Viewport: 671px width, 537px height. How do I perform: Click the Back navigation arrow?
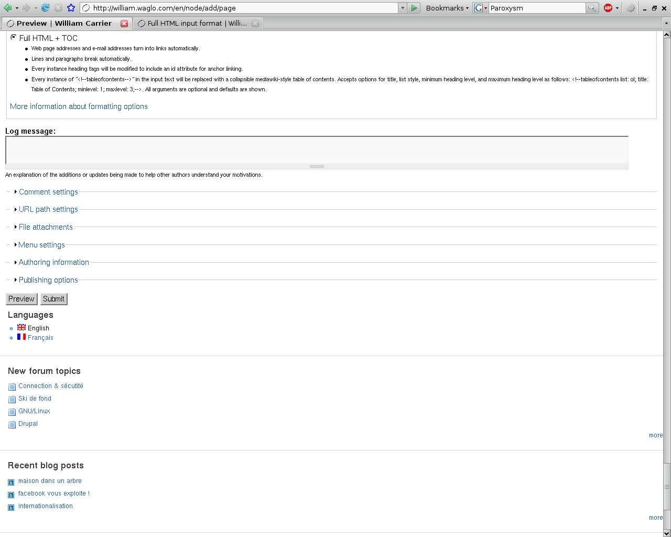pos(7,7)
